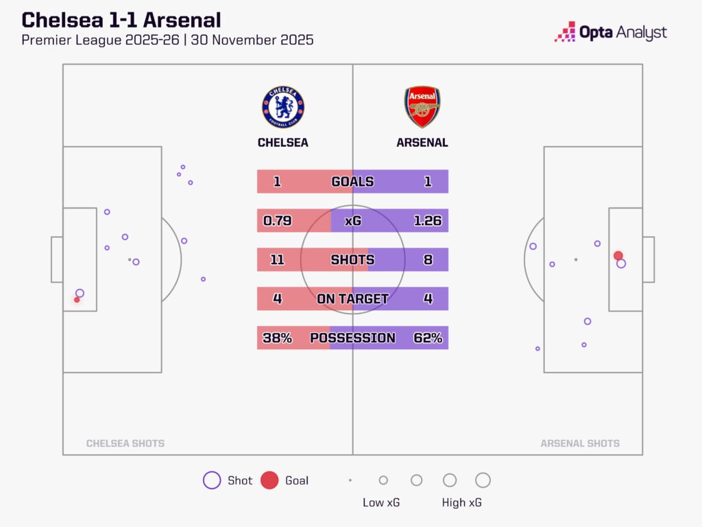Click the Chelsea 1-1 Arsenal title
Screen dimensions: 702x527
click(121, 19)
